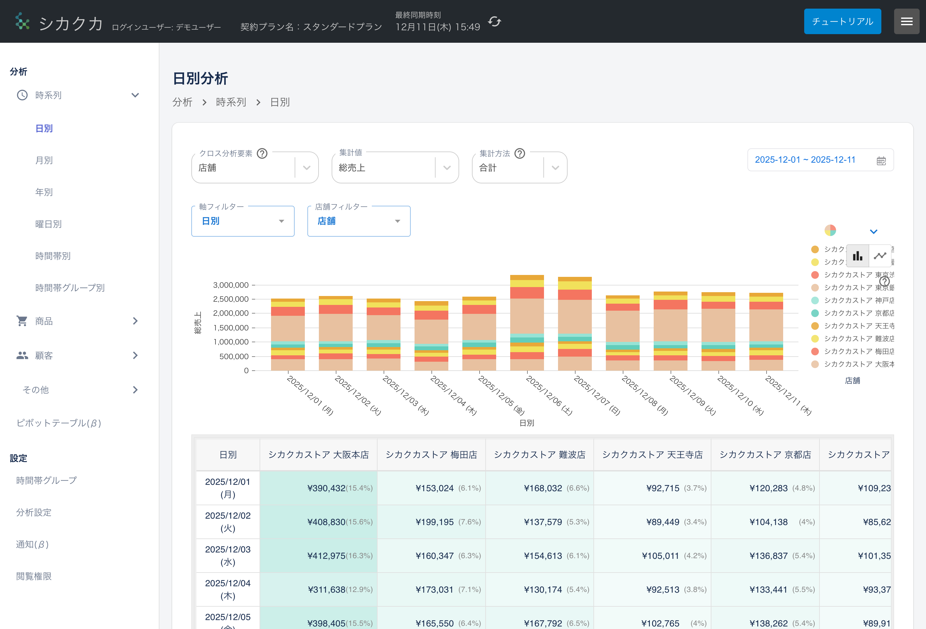
Task: Click the shopping cart 商品 icon
Action: (22, 321)
